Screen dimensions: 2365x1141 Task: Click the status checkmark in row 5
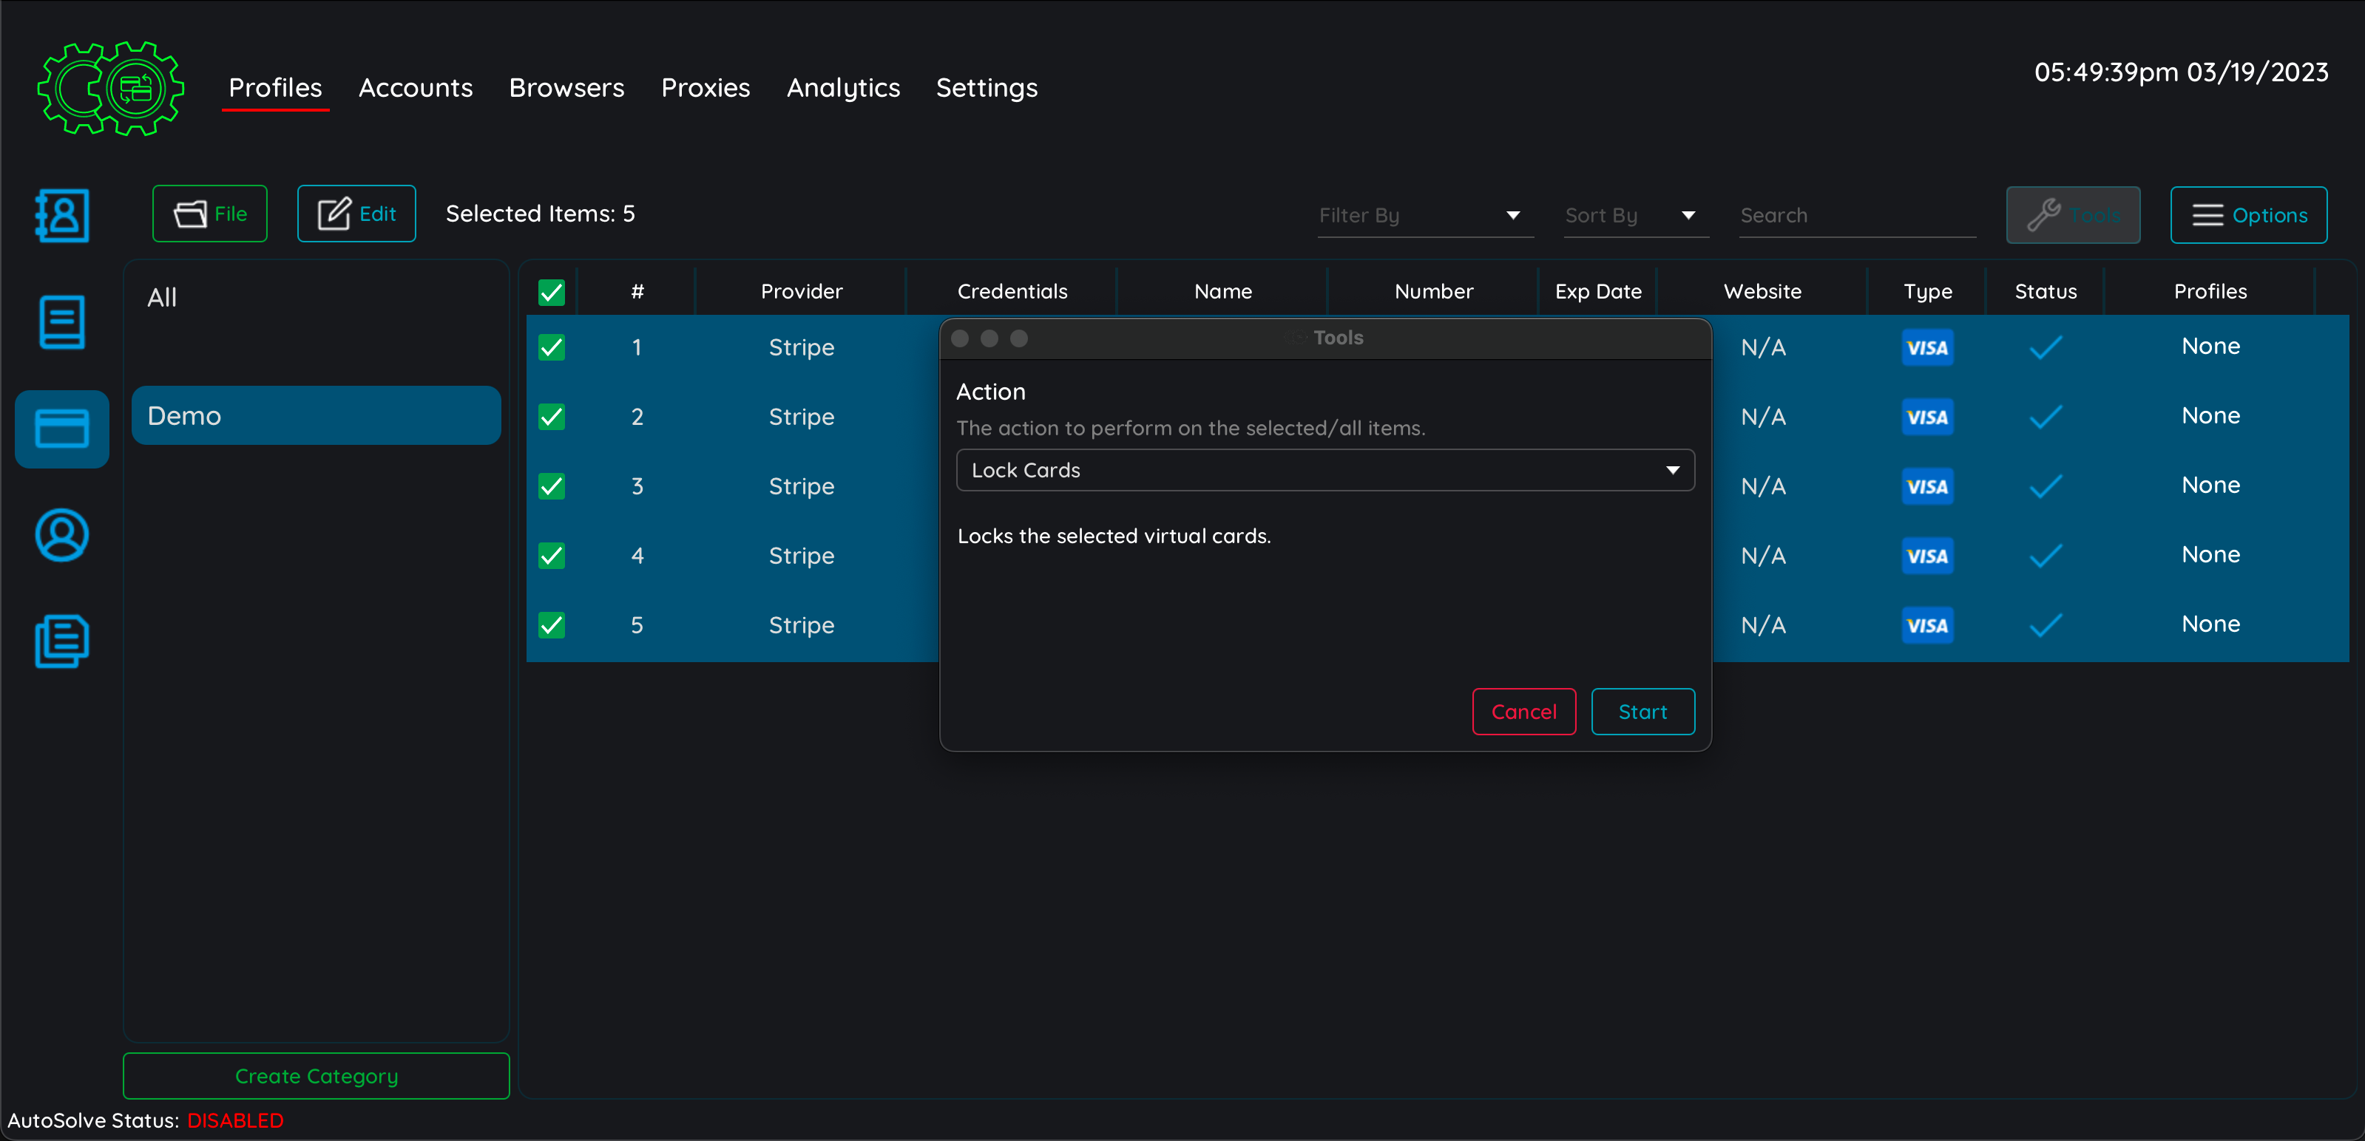click(x=2046, y=625)
